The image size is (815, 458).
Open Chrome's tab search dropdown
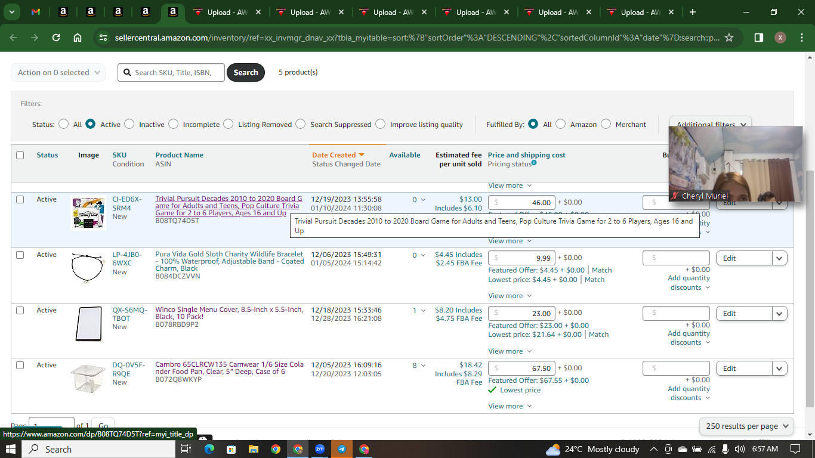tap(12, 12)
